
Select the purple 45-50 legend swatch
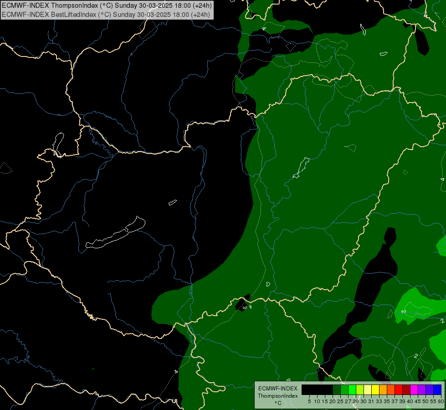coord(422,389)
